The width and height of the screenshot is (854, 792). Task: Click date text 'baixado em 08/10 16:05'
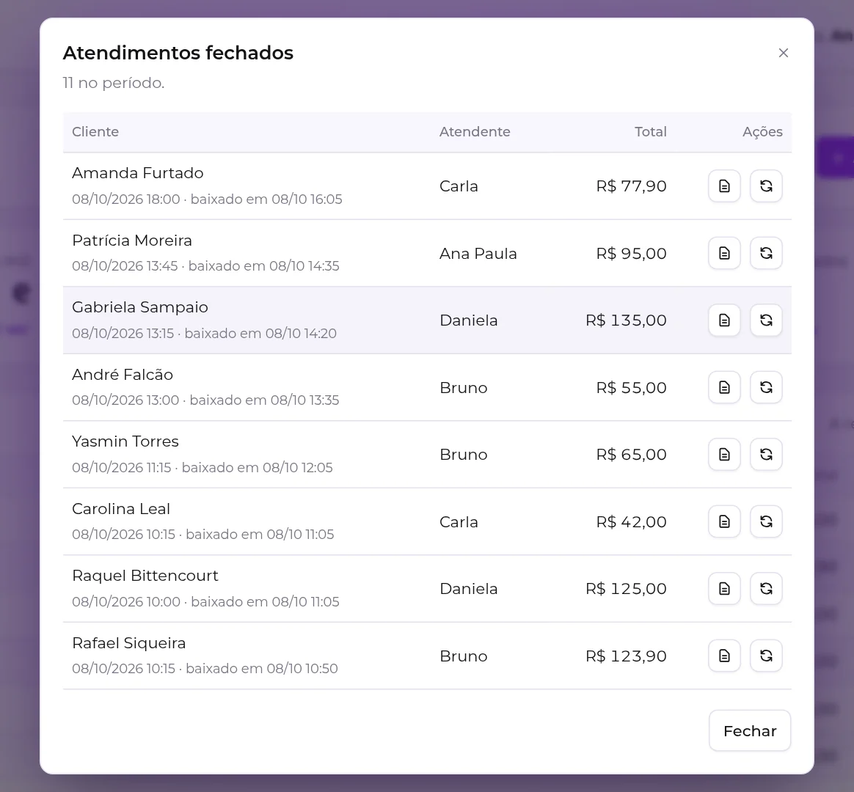266,199
